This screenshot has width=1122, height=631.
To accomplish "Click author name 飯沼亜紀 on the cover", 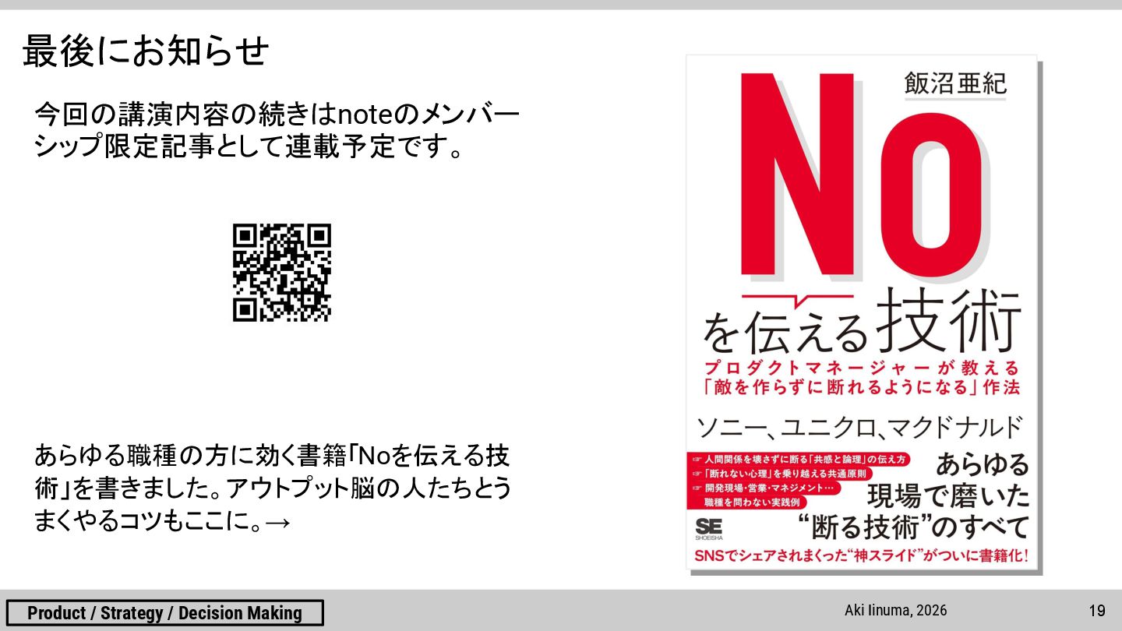I will [955, 83].
